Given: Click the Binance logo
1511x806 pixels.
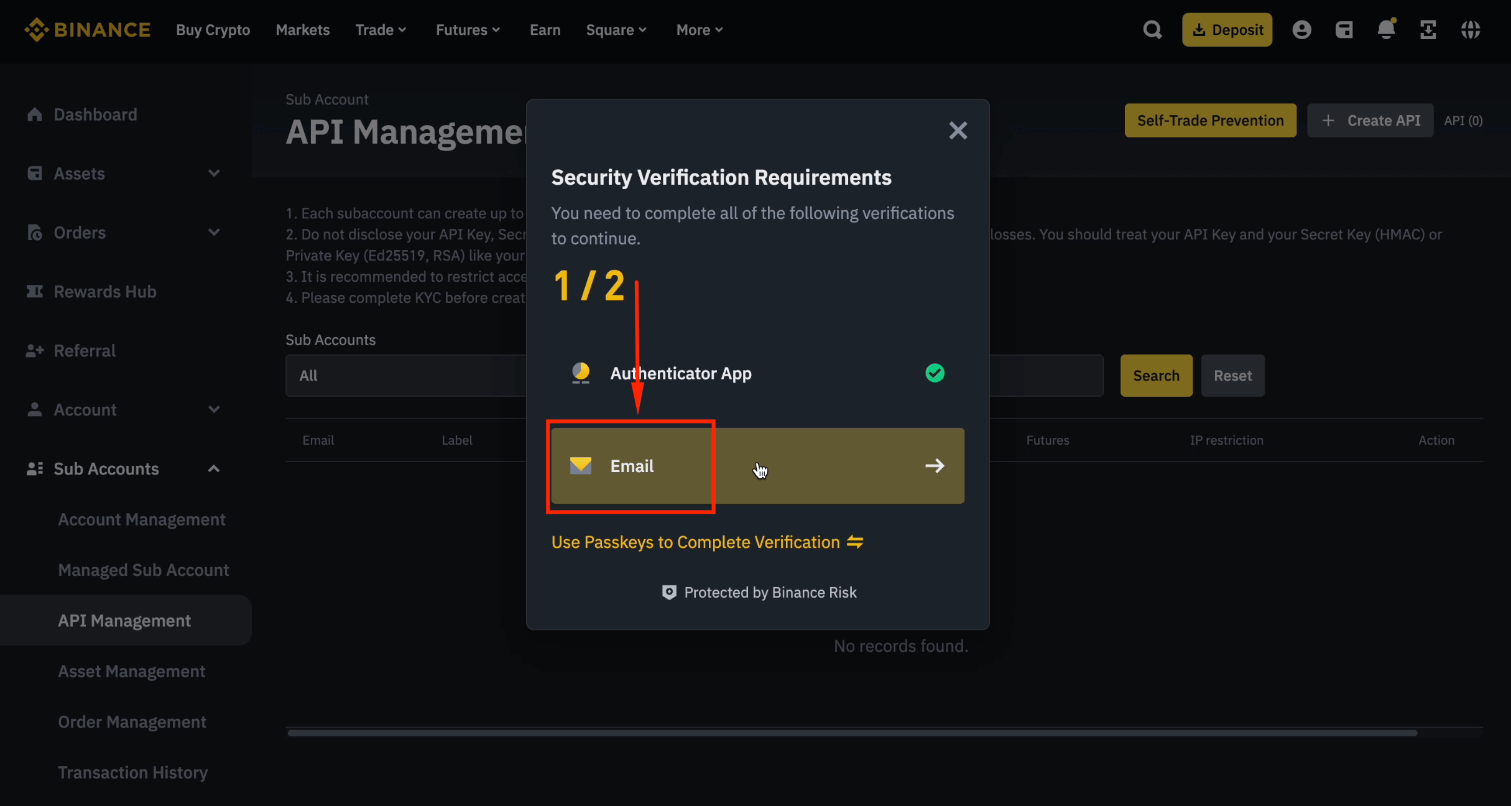Looking at the screenshot, I should click(88, 29).
